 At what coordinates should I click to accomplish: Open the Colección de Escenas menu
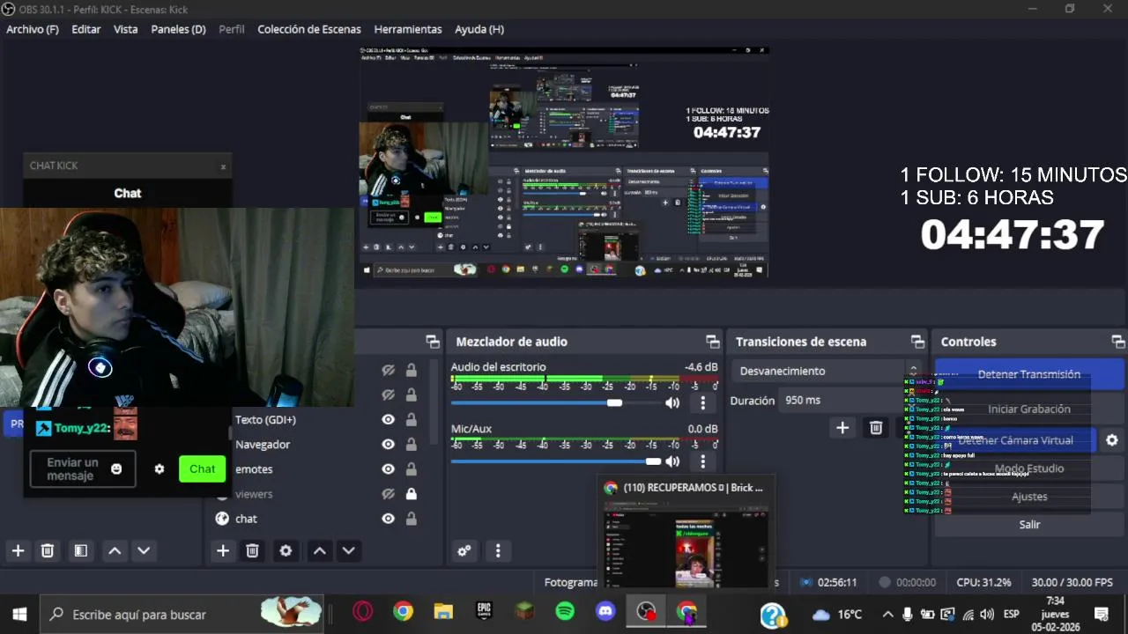[309, 29]
